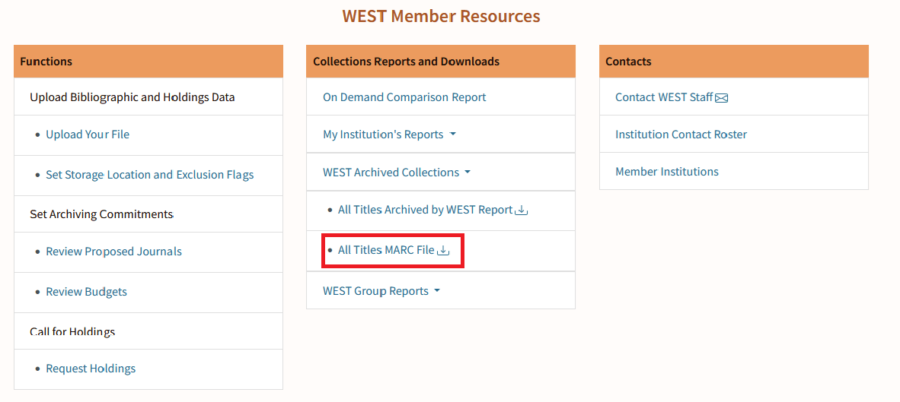Open Set Storage Location and Exclusion Flags
This screenshot has height=402, width=900.
coord(150,175)
